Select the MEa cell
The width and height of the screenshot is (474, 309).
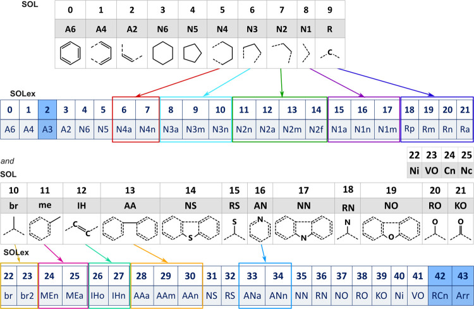(75, 295)
